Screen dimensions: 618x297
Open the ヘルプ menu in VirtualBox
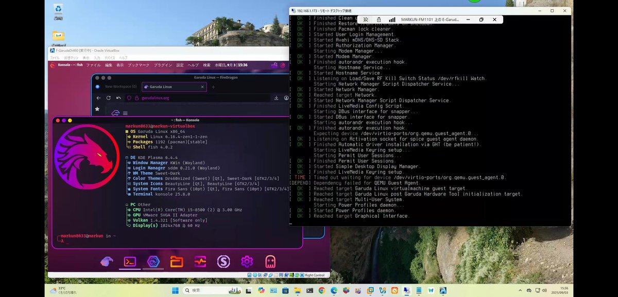(x=124, y=58)
